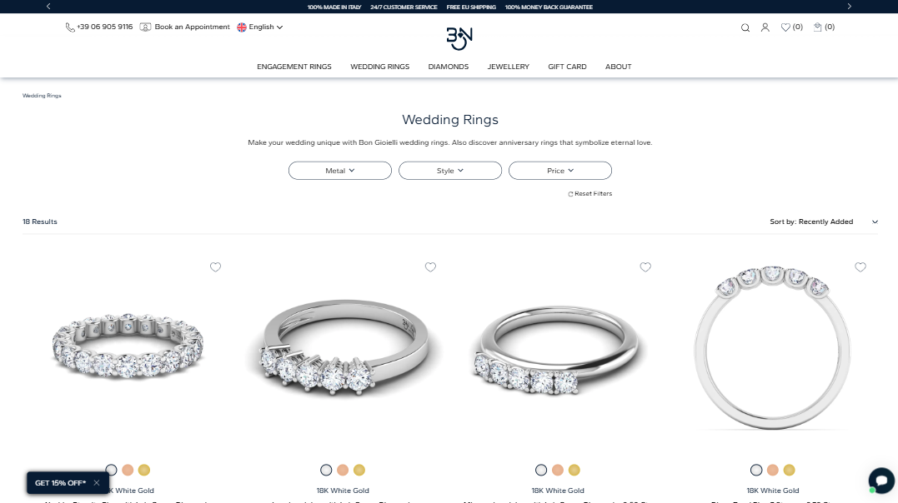Click the Bon Gioielli logo
Screen dimensions: 898x503
[x=459, y=38]
